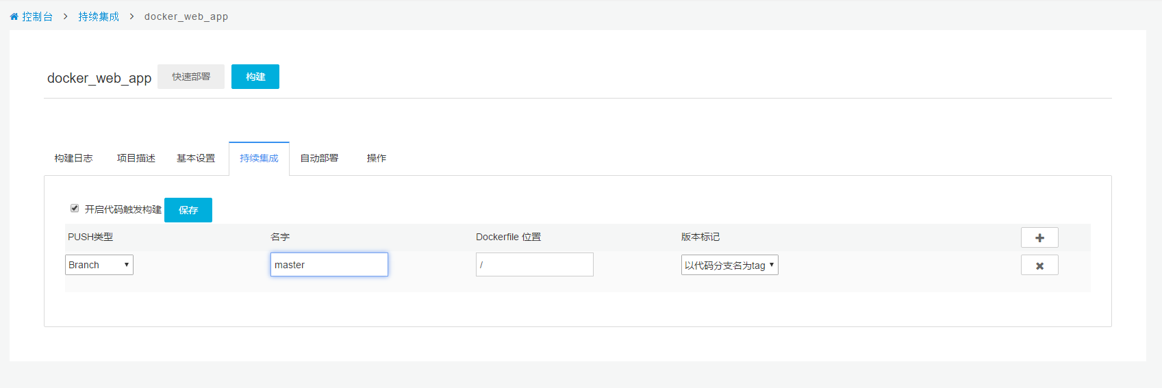The height and width of the screenshot is (388, 1162).
Task: Click the 快速部署 button
Action: point(191,77)
